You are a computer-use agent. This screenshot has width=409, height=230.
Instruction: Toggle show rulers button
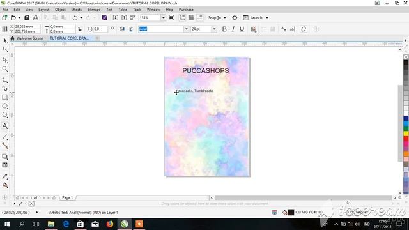(x=182, y=18)
